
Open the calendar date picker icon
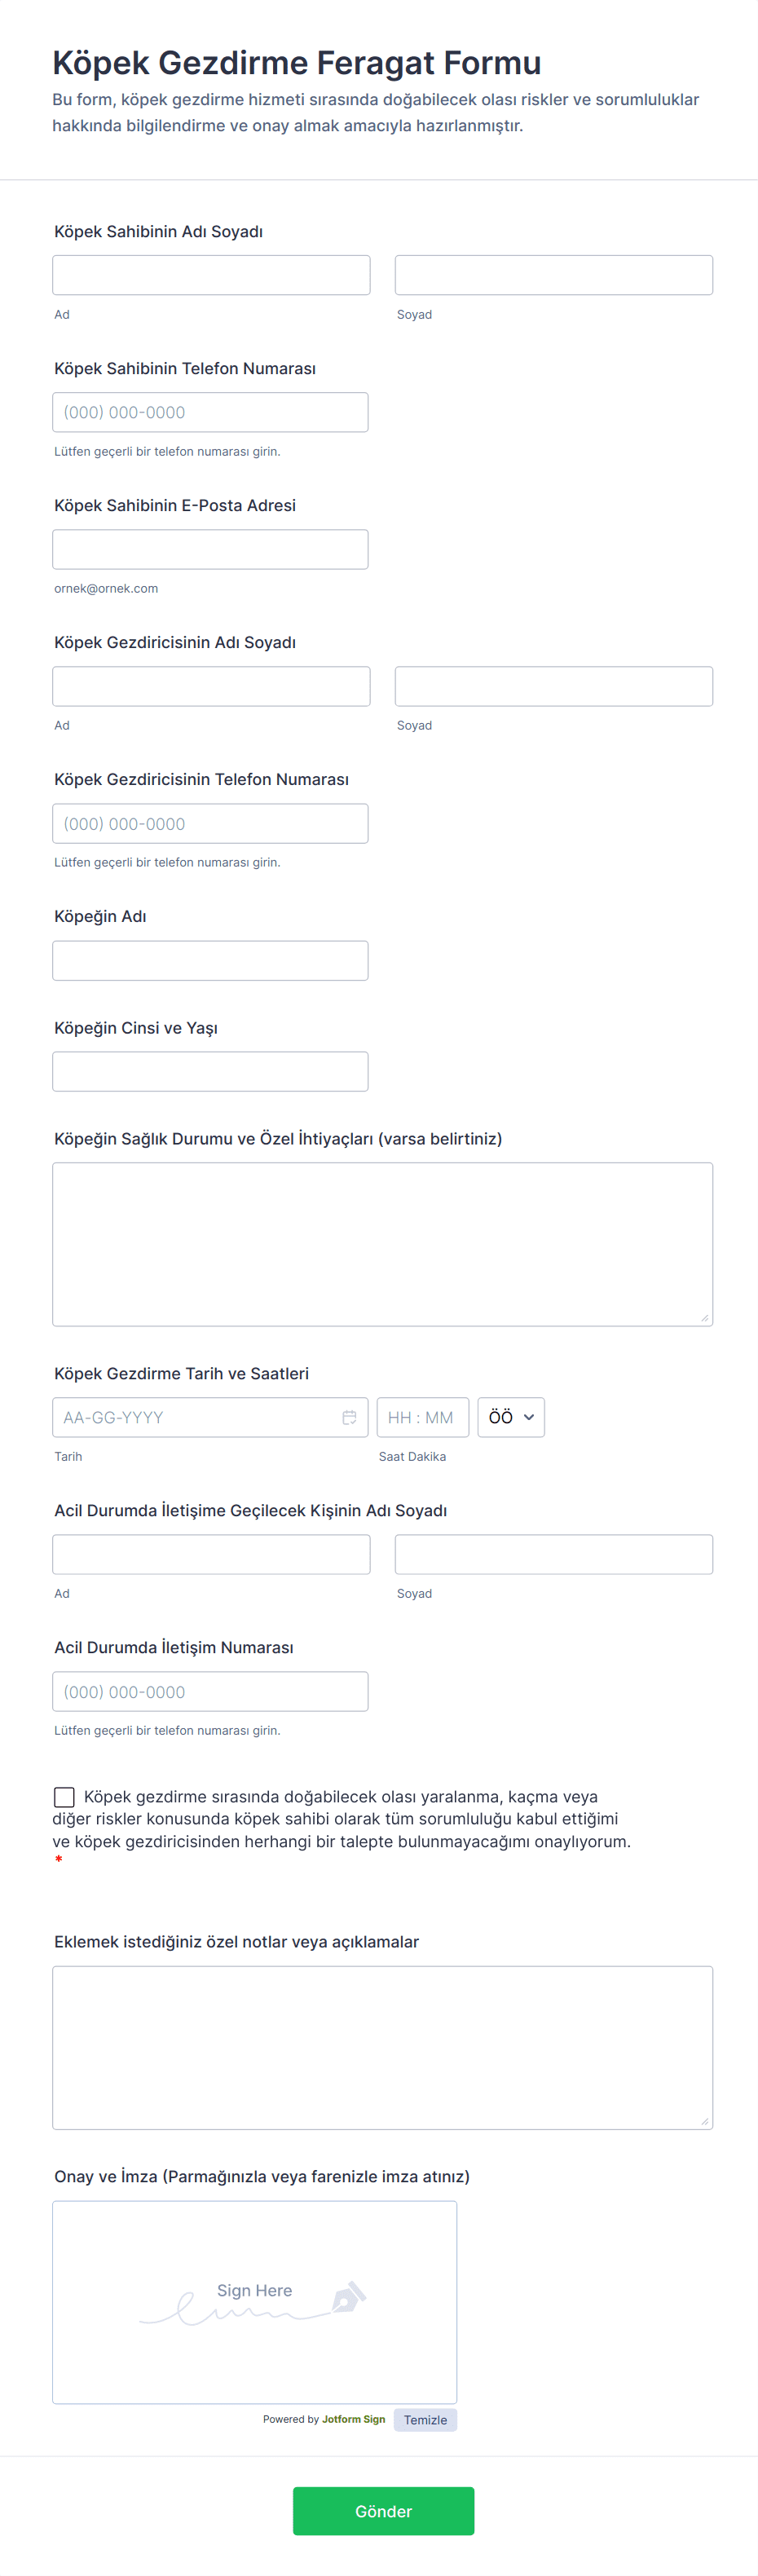(x=349, y=1417)
